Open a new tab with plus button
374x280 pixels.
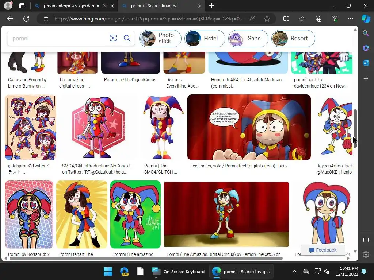point(211,6)
